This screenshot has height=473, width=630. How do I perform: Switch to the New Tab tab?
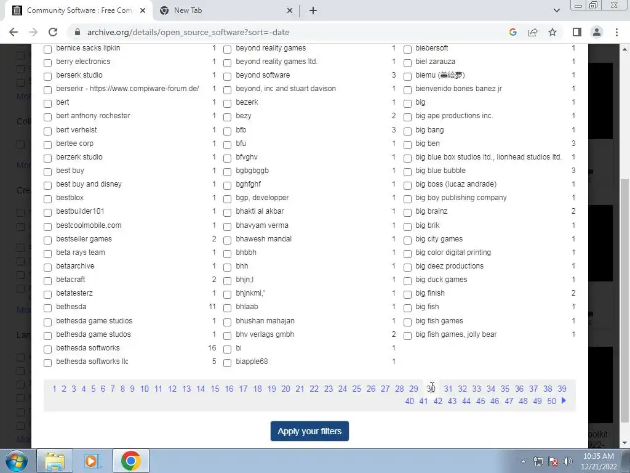(225, 11)
